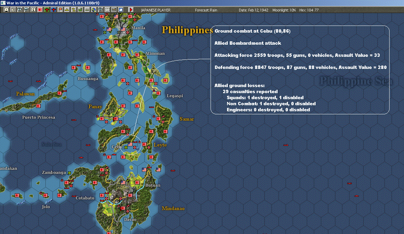Click the 'Hex: 104 77' status text
The height and width of the screenshot is (234, 404).
point(309,10)
